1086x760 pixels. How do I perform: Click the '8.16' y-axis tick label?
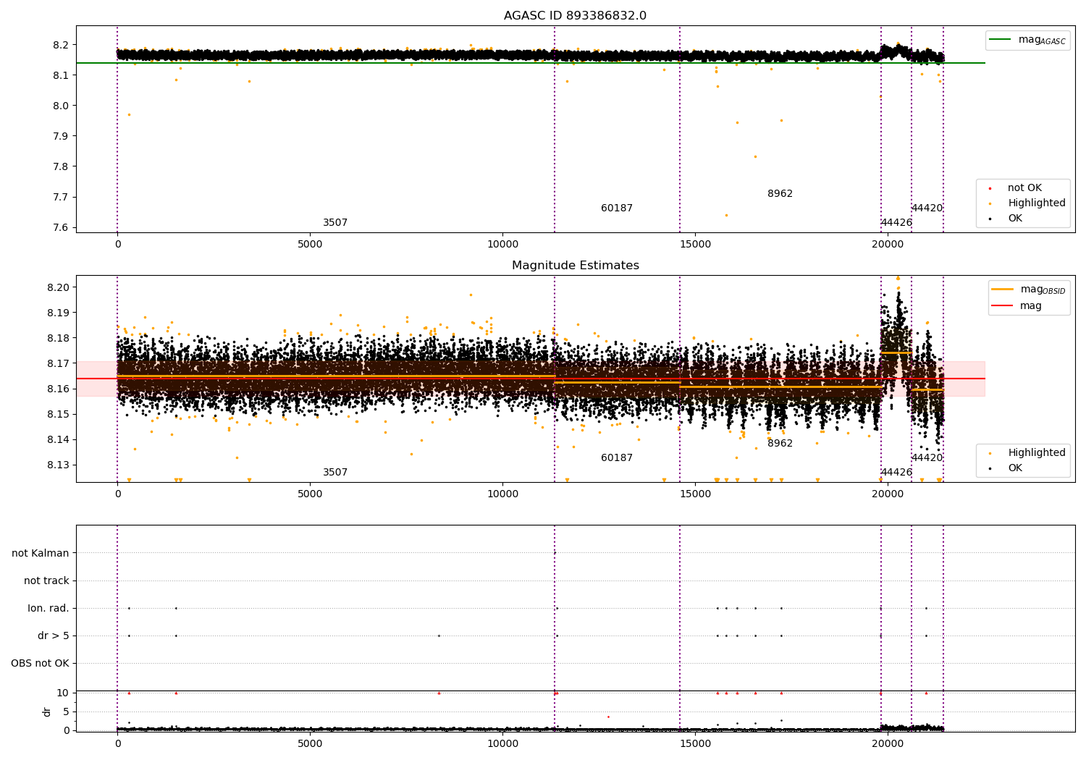(x=58, y=389)
